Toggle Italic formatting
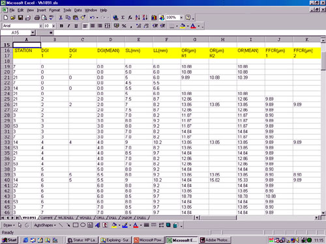Image resolution: width=326 pixels, height=244 pixels. [68, 26]
